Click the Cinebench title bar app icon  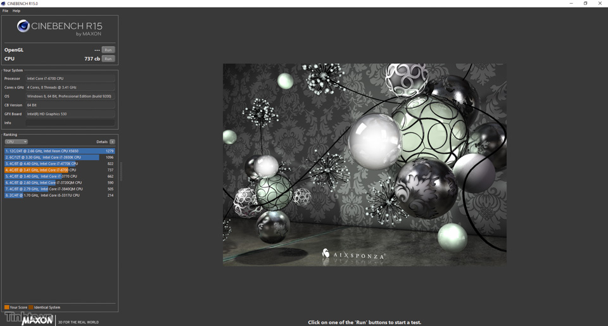[x=3, y=4]
